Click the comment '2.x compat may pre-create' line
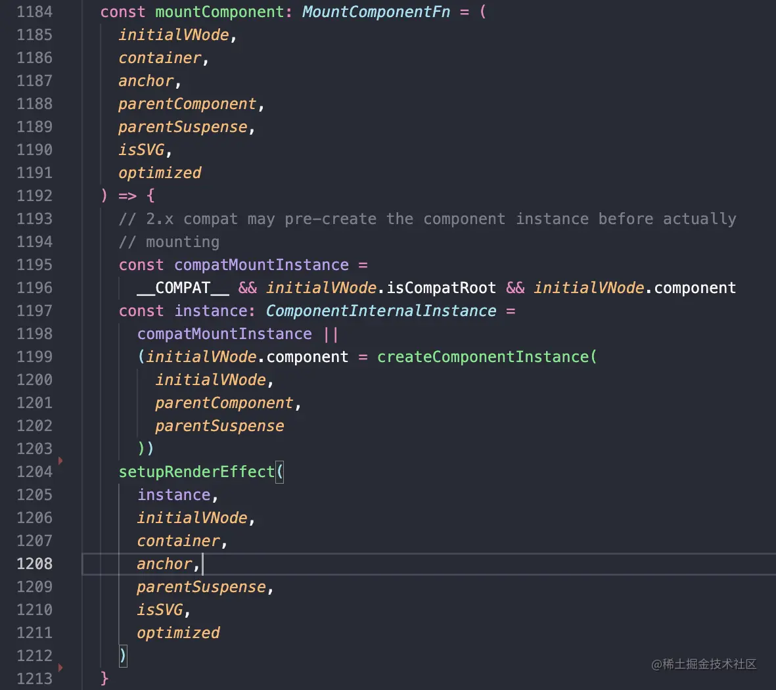The height and width of the screenshot is (690, 776). tap(427, 219)
